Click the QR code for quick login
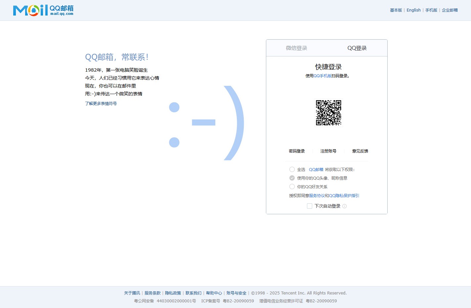 point(328,113)
